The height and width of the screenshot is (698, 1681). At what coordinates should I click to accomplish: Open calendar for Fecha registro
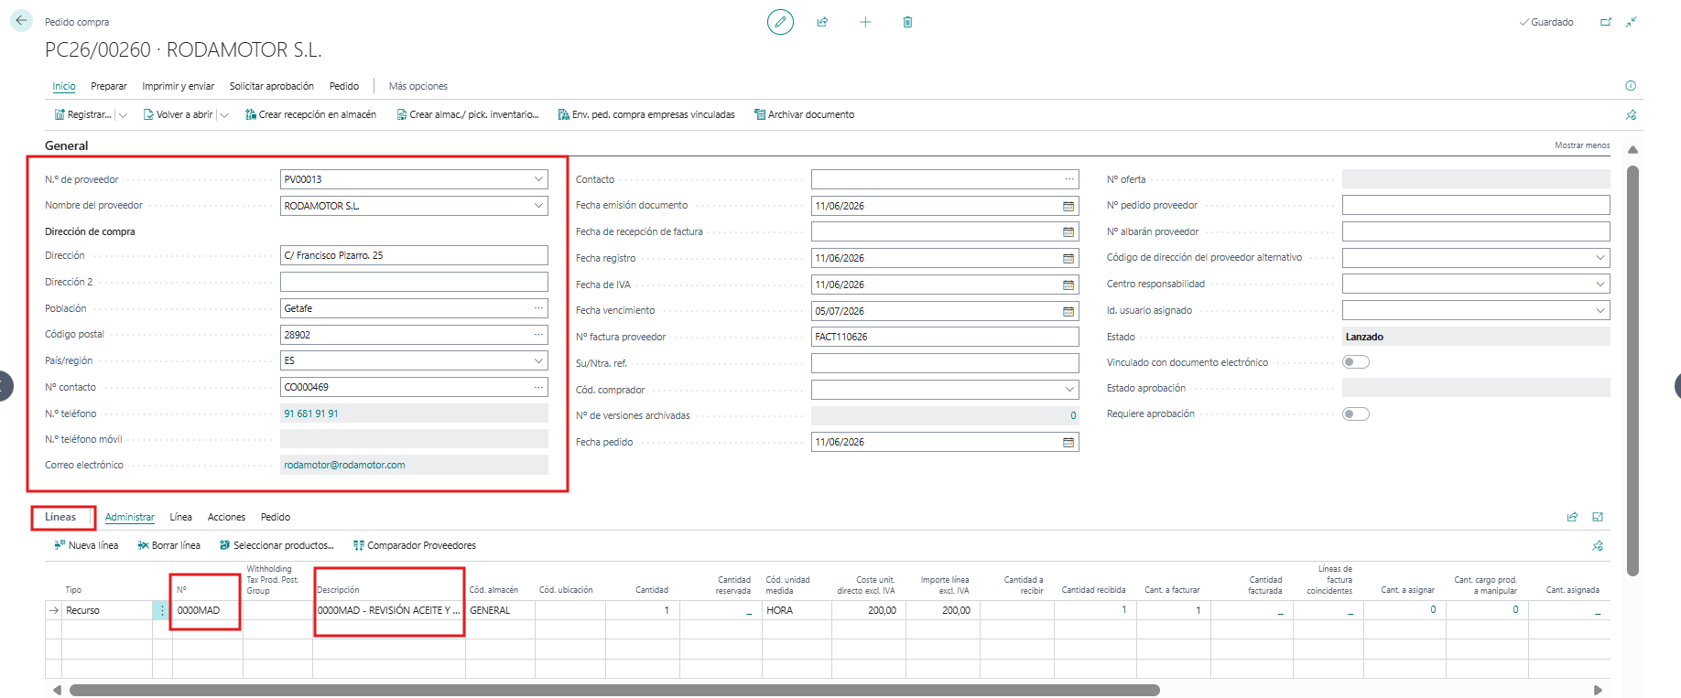click(1068, 258)
